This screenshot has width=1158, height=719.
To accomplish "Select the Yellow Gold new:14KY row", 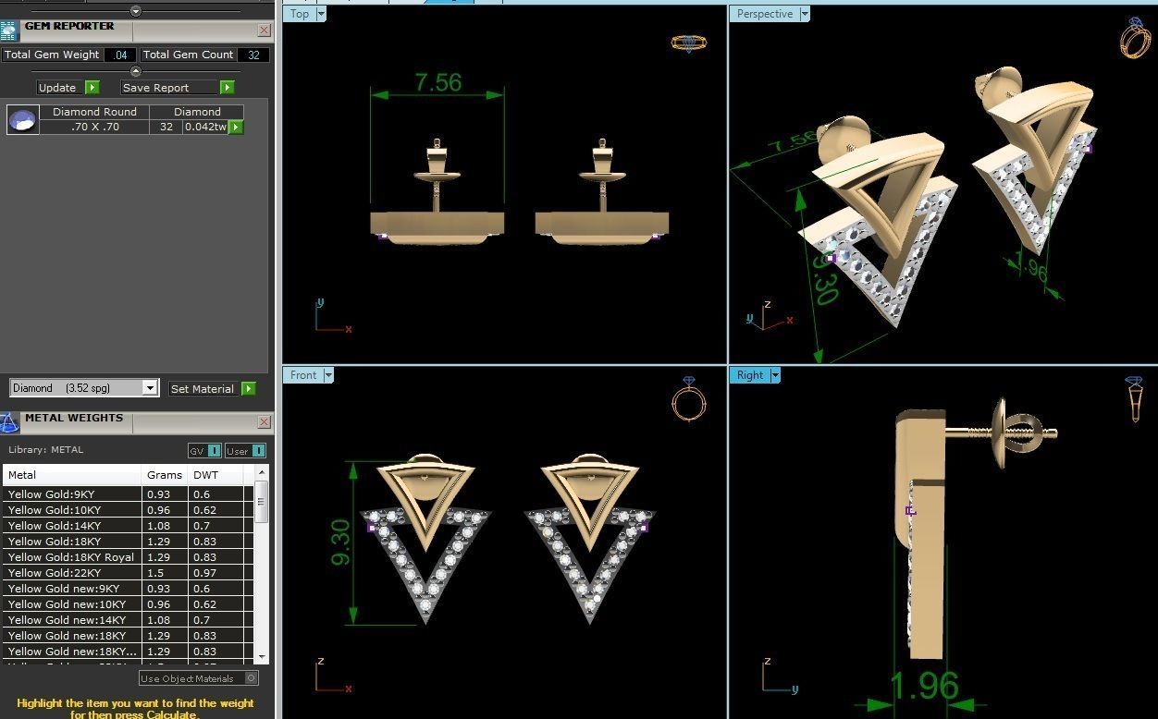I will click(x=129, y=620).
